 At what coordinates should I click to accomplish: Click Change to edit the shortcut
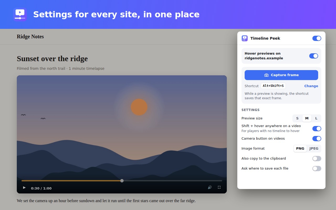click(311, 86)
